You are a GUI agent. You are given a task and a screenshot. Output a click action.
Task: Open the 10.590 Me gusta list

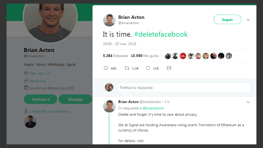144,56
